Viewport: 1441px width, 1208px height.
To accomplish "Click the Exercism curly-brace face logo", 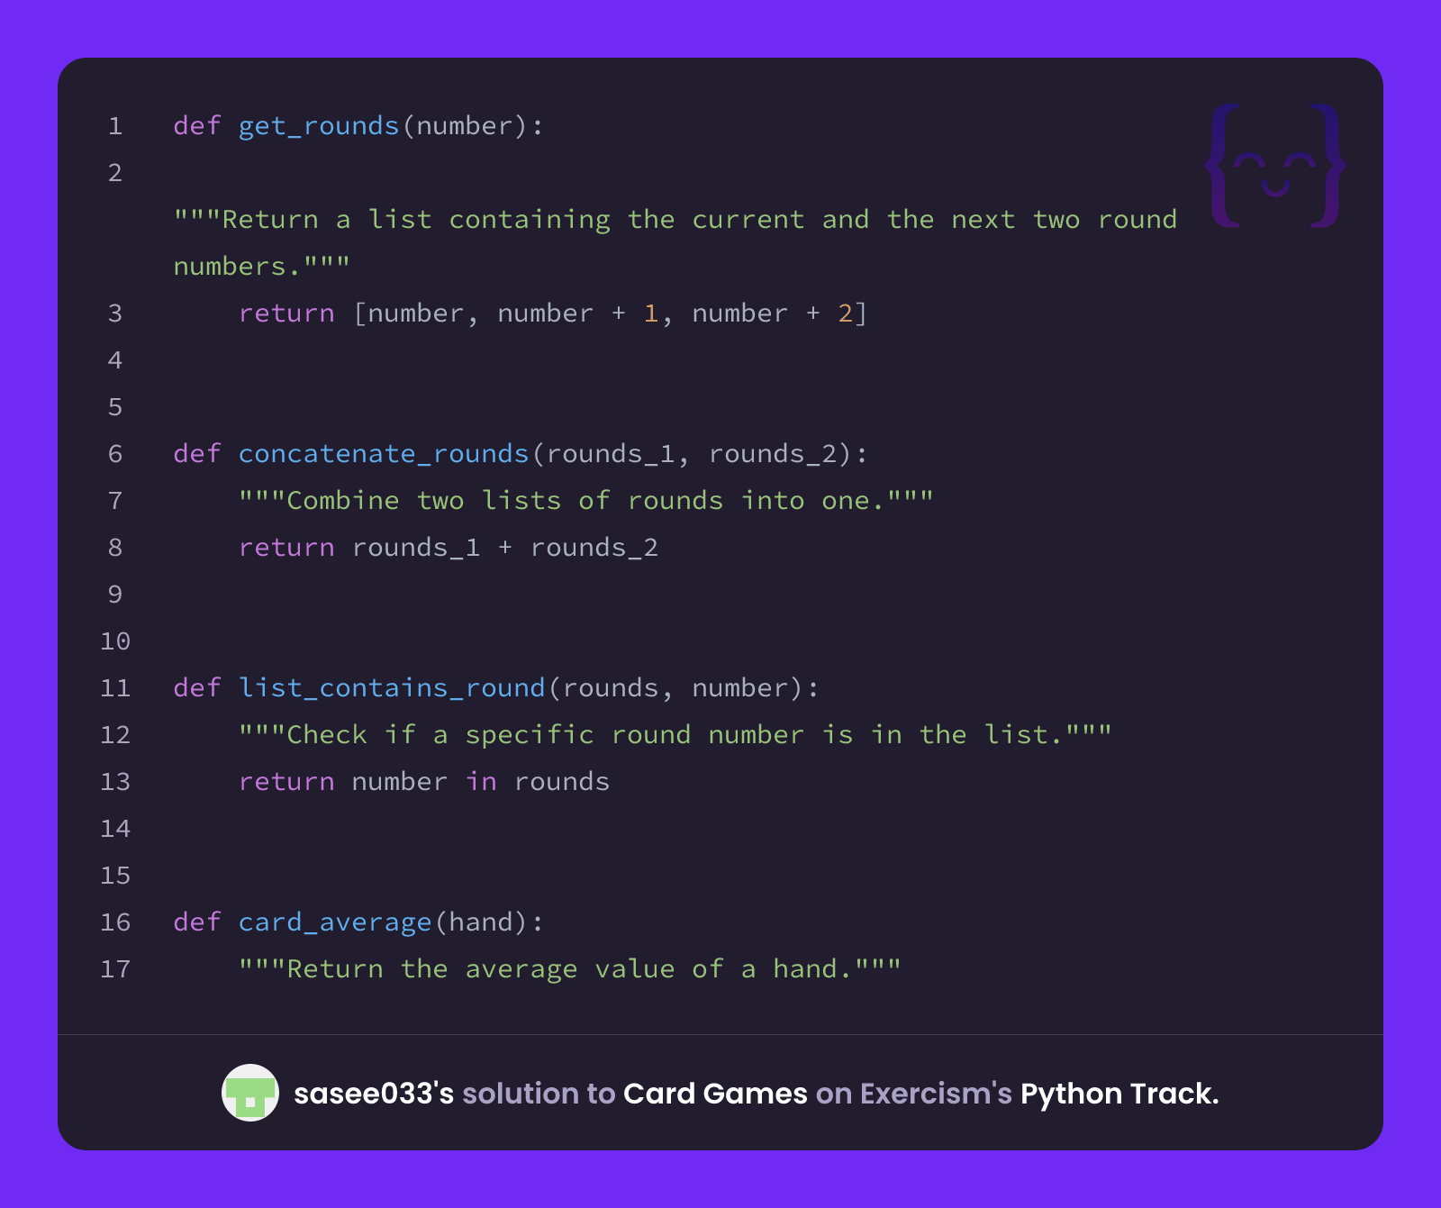I will [x=1275, y=165].
